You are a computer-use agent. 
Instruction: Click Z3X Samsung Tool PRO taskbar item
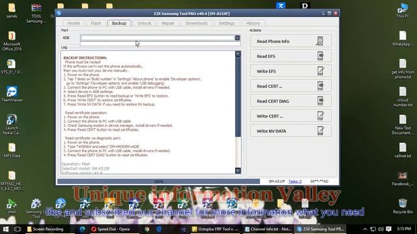pyautogui.click(x=320, y=229)
